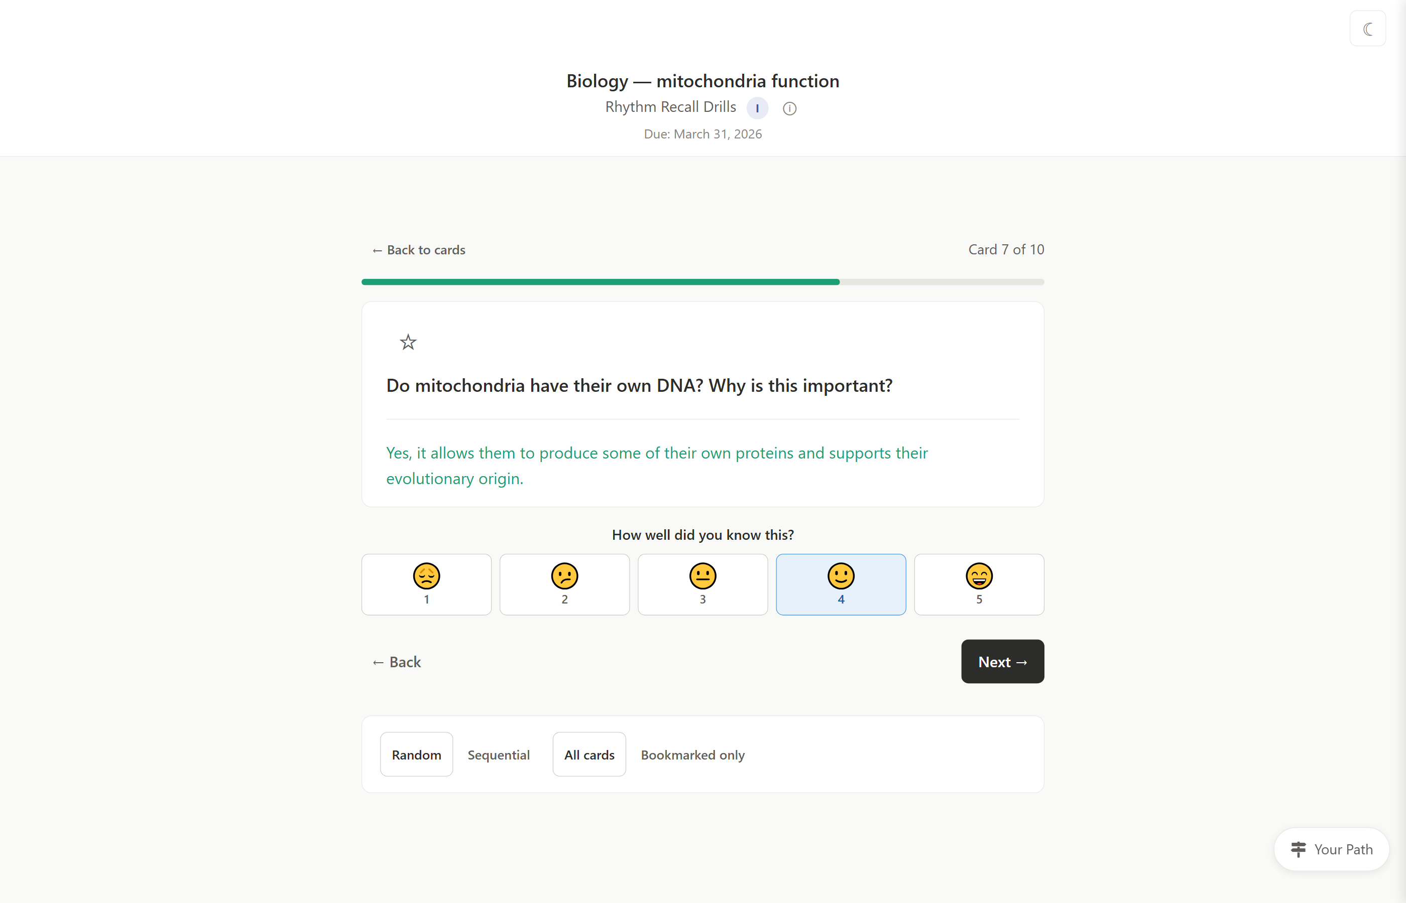Return via Back to cards link

(x=419, y=250)
